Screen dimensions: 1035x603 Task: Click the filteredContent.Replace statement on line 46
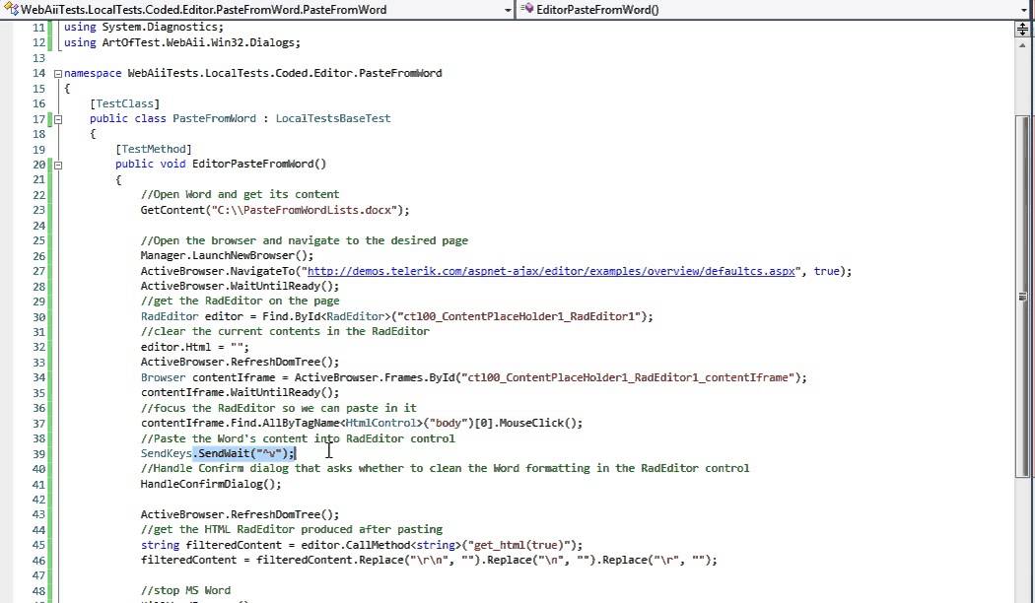tap(429, 561)
